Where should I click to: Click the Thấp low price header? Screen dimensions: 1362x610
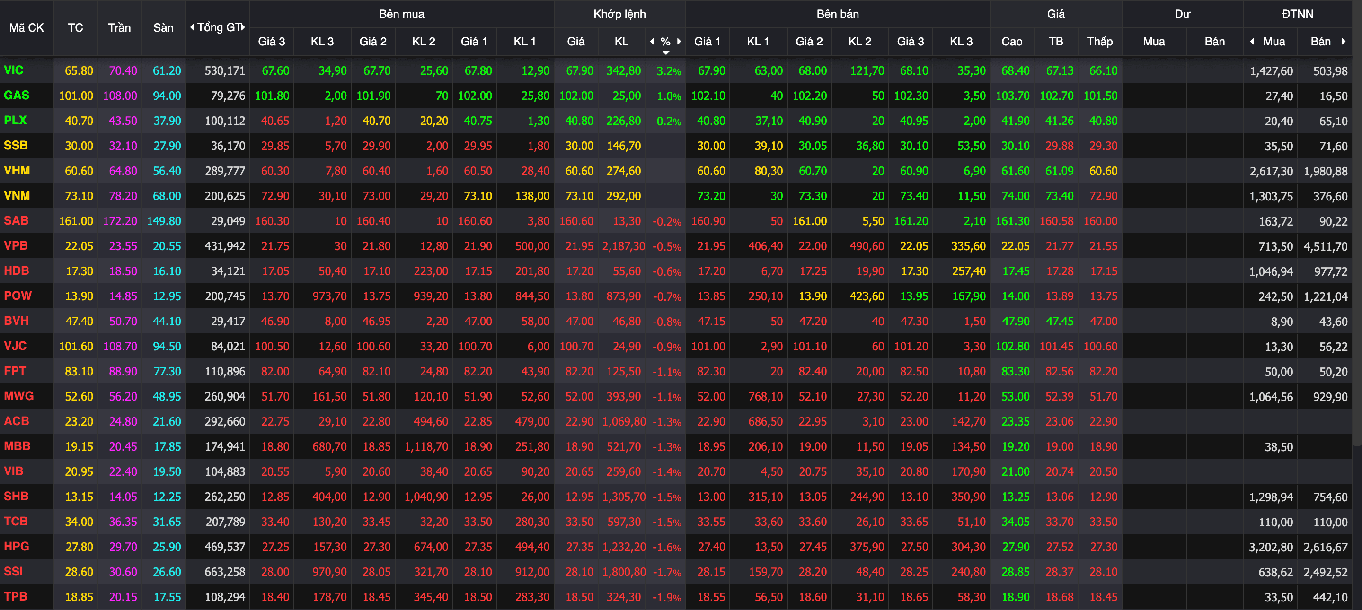1100,41
